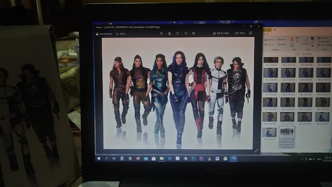This screenshot has width=332, height=187.
Task: Click the New folder button
Action: pyautogui.click(x=292, y=42)
